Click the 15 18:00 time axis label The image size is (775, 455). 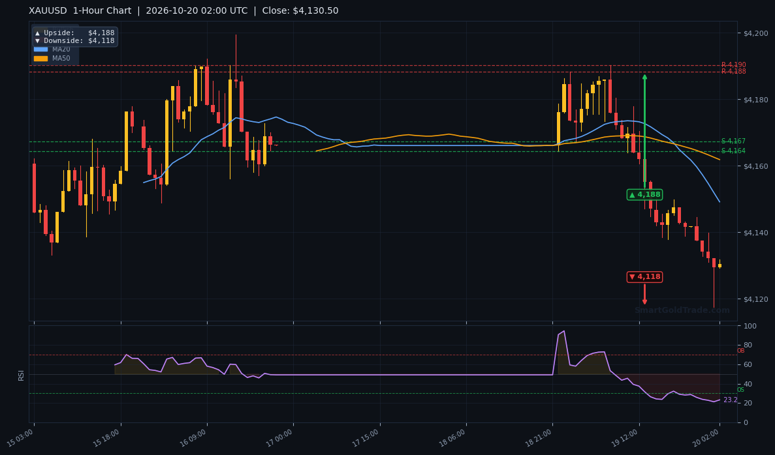pyautogui.click(x=106, y=438)
